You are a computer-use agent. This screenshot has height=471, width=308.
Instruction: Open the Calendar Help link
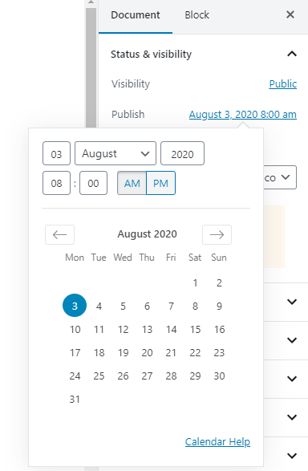[217, 441]
